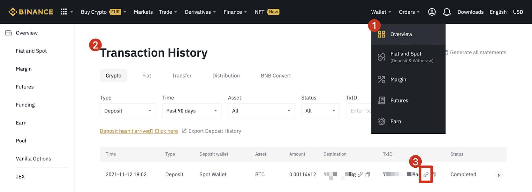Select Fiat and Spot in the Wallet dropdown

pyautogui.click(x=408, y=57)
